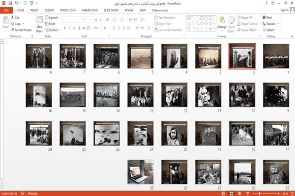Viewport: 295px width, 196px height.
Task: Add a New Slide
Action: [39, 25]
